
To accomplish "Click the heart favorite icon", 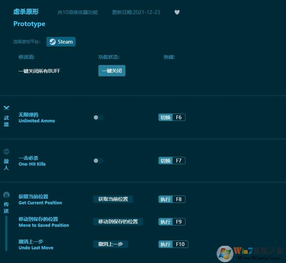I will click(x=177, y=12).
